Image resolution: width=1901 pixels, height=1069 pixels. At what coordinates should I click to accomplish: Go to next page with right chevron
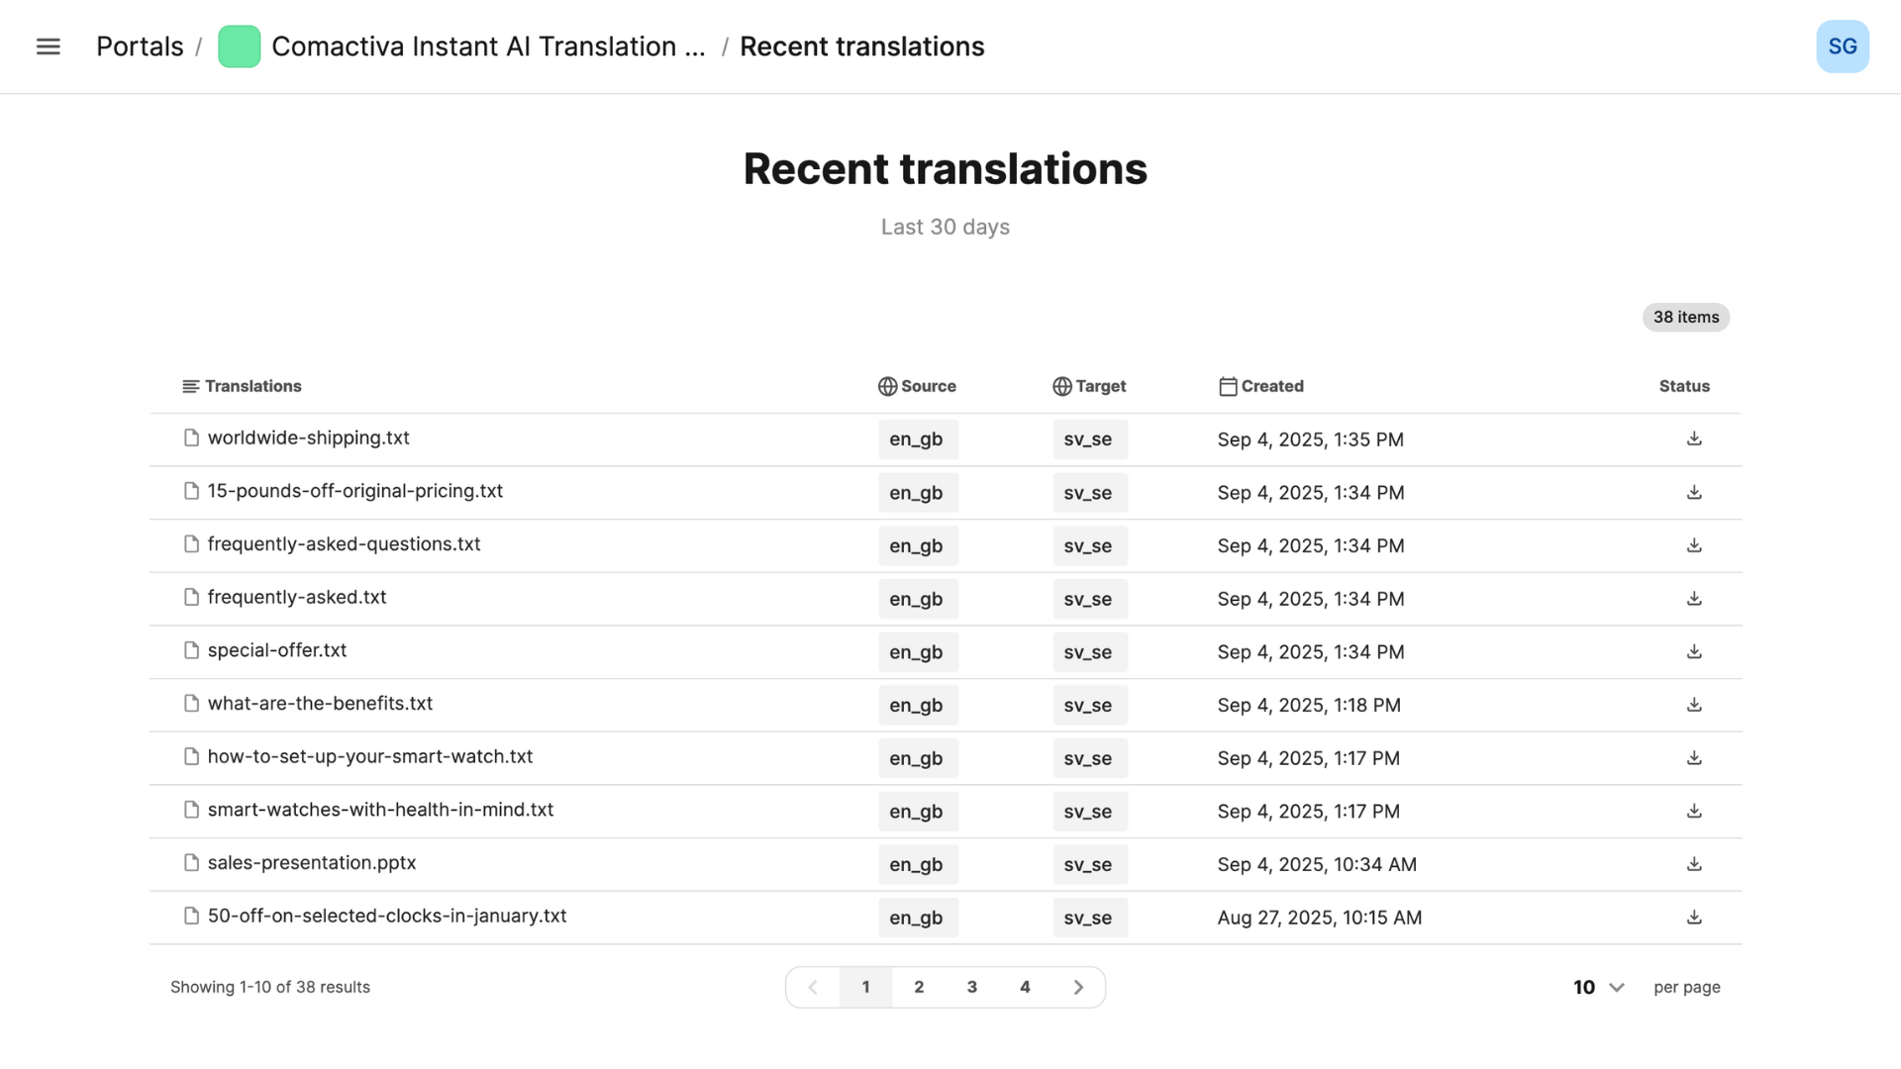click(x=1078, y=987)
